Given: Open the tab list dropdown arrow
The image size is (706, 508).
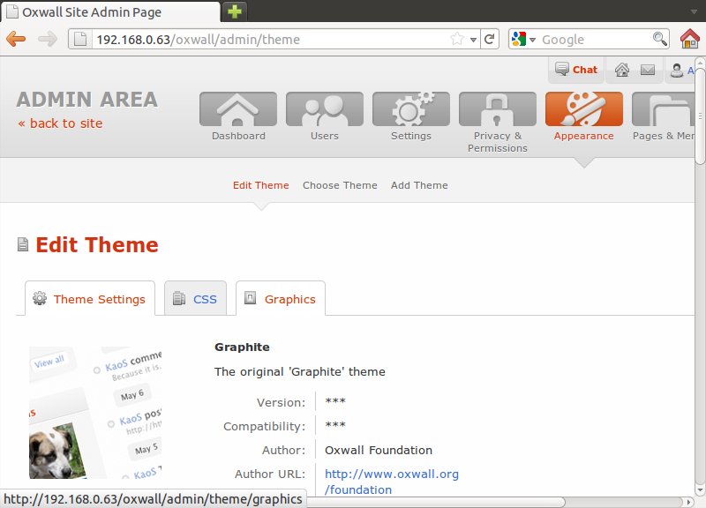Looking at the screenshot, I should [694, 11].
